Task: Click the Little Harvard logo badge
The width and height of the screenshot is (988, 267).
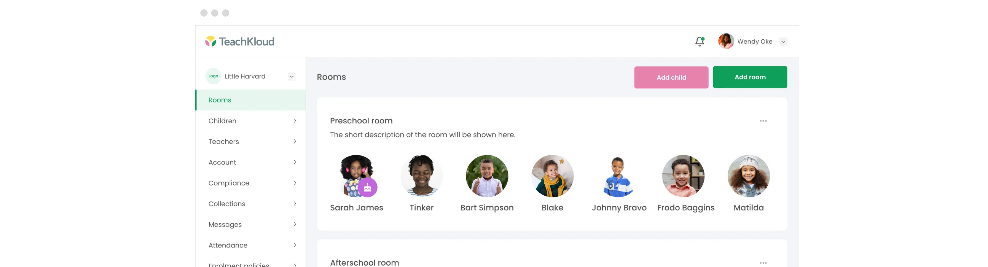Action: [213, 76]
